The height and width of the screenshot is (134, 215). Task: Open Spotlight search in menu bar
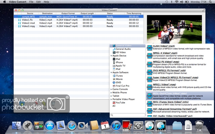tap(210, 2)
